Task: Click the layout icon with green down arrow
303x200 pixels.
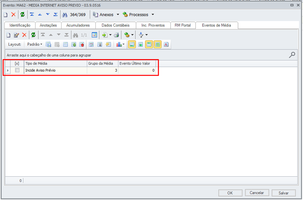Action: 74,45
